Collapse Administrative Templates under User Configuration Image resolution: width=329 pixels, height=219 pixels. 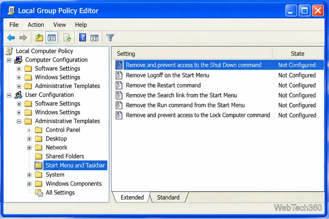19,121
